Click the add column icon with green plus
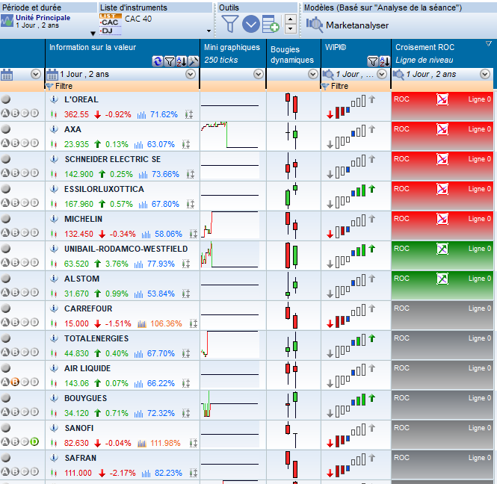The width and height of the screenshot is (497, 484). pos(271,24)
